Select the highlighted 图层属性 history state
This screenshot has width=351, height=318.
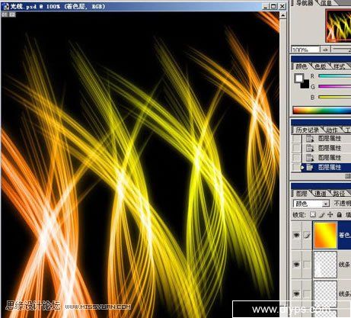coord(326,167)
